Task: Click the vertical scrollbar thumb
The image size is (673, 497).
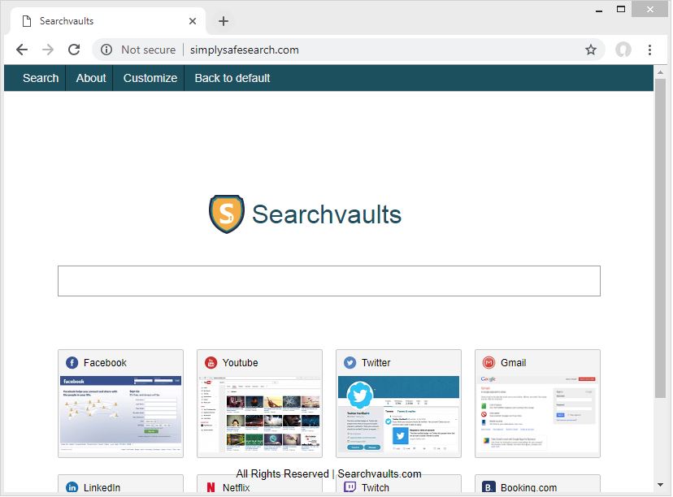Action: [x=660, y=239]
